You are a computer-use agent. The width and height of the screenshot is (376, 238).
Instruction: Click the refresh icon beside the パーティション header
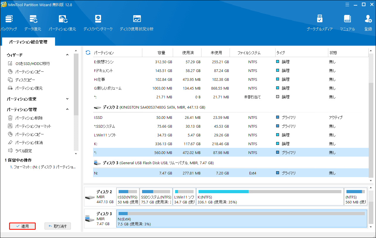click(88, 53)
